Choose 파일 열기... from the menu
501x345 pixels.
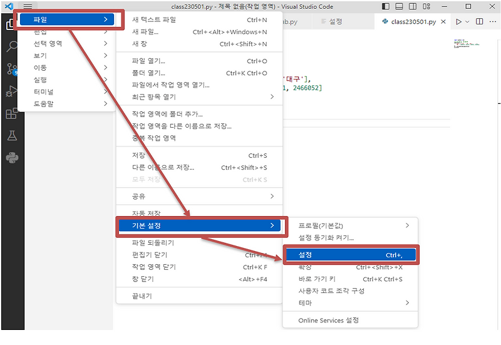199,61
